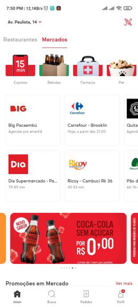
Task: Go to Início home icon
Action: click(17, 296)
